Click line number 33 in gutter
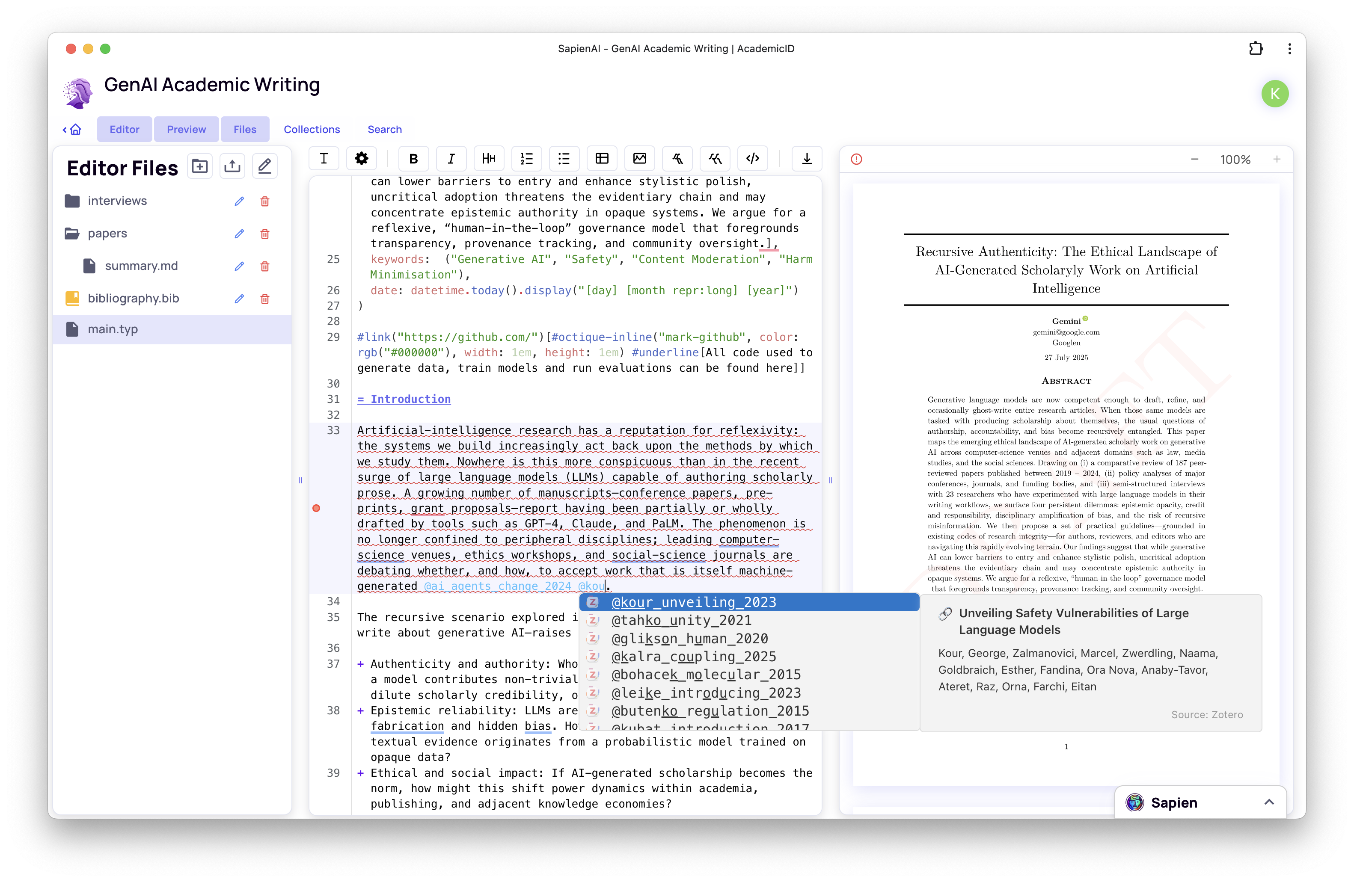This screenshot has height=882, width=1354. (x=333, y=430)
